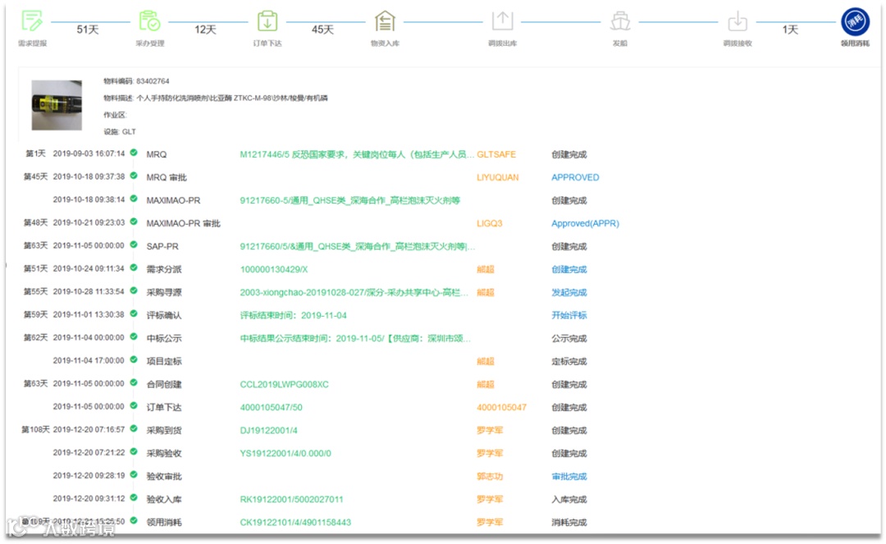Click the 45天 duration label

(x=322, y=30)
